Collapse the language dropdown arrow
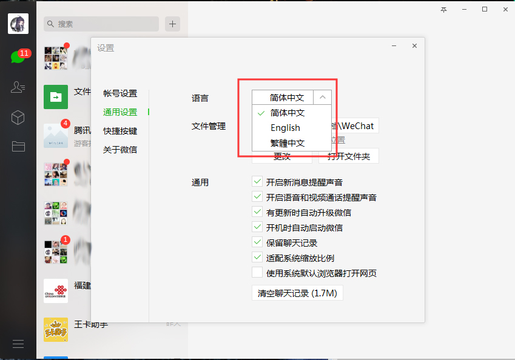 pyautogui.click(x=322, y=97)
